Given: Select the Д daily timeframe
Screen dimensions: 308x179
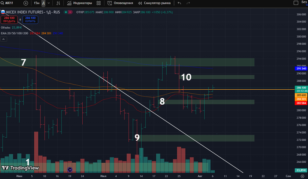Looking at the screenshot, I should (x=44, y=3).
